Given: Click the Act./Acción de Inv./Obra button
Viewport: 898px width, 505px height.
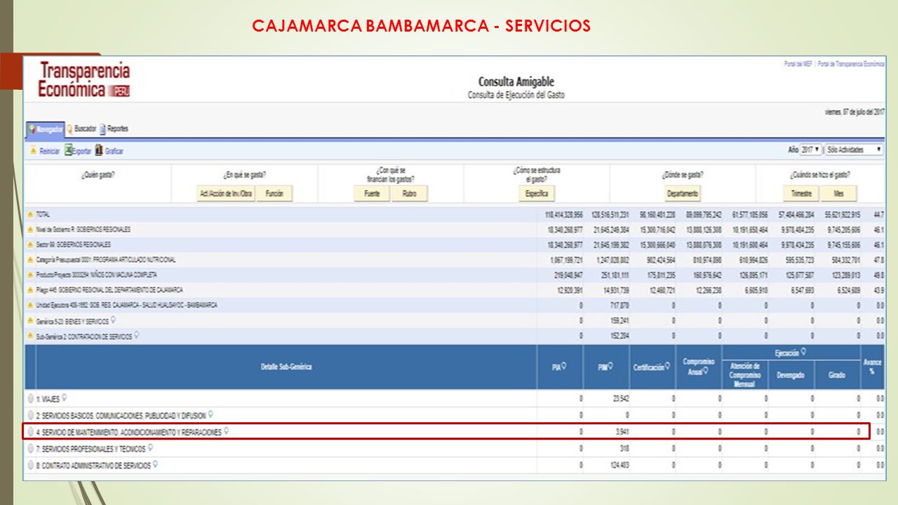Looking at the screenshot, I should pyautogui.click(x=225, y=194).
